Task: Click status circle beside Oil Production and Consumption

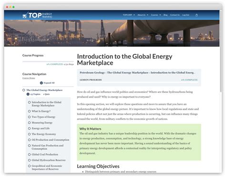Action: (x=30, y=140)
